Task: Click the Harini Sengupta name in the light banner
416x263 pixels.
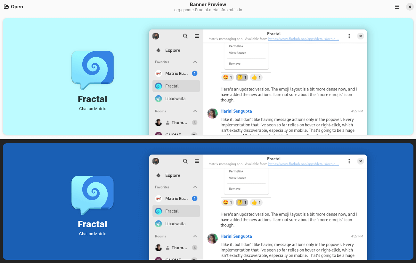Action: [x=236, y=111]
